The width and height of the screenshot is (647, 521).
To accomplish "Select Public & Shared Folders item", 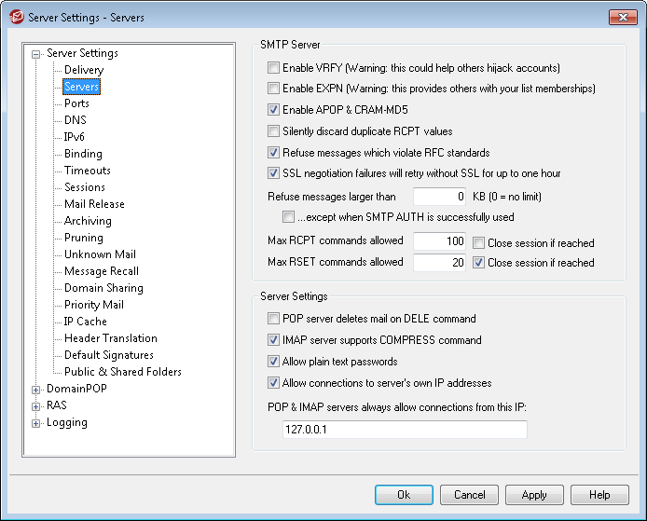I will [x=123, y=372].
